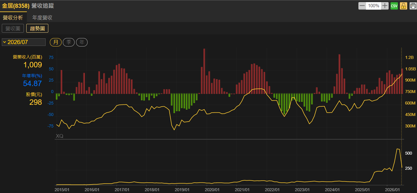Click the 2018/01 axis label
This screenshot has height=193, width=417.
tap(152, 190)
